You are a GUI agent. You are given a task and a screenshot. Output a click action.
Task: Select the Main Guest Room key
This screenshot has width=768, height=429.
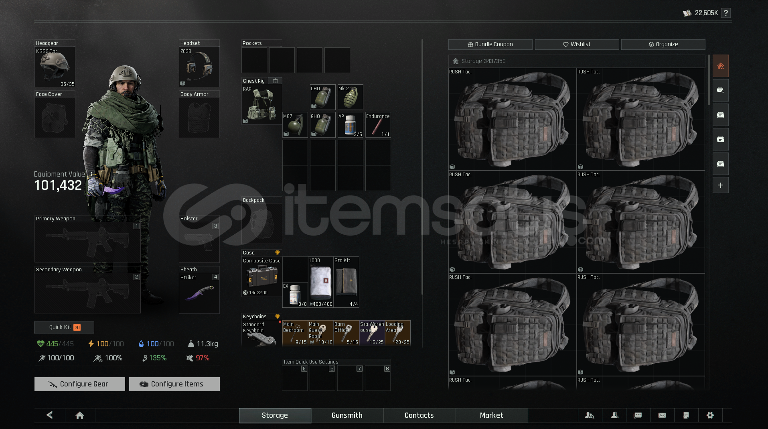coord(321,333)
